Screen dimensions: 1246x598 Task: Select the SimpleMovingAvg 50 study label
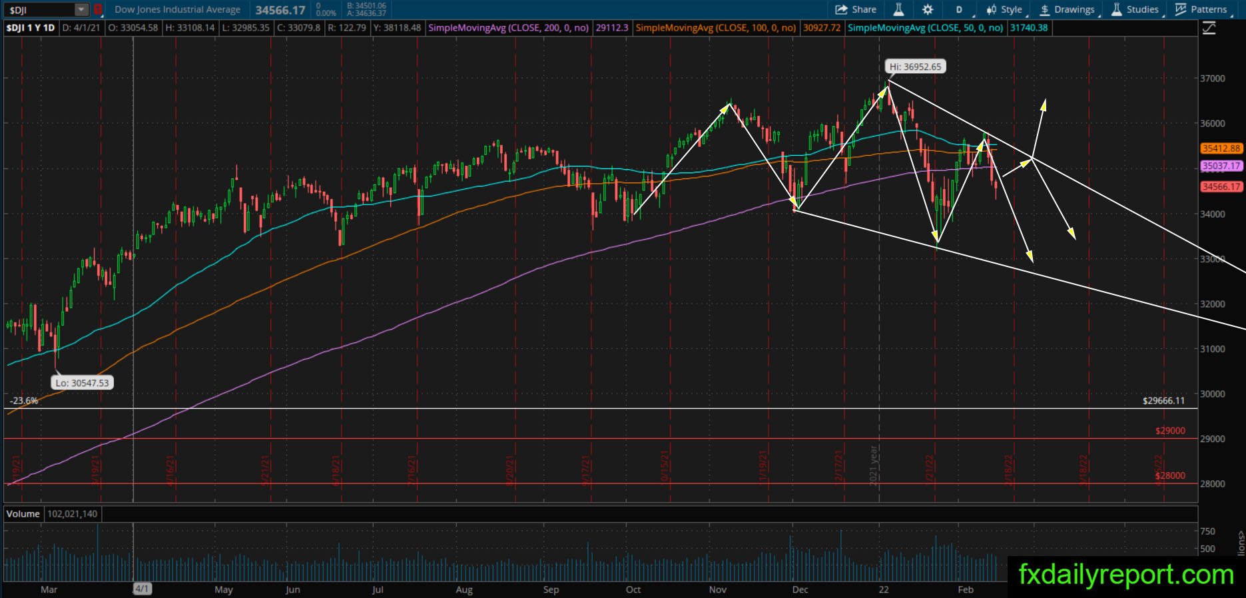(x=926, y=28)
